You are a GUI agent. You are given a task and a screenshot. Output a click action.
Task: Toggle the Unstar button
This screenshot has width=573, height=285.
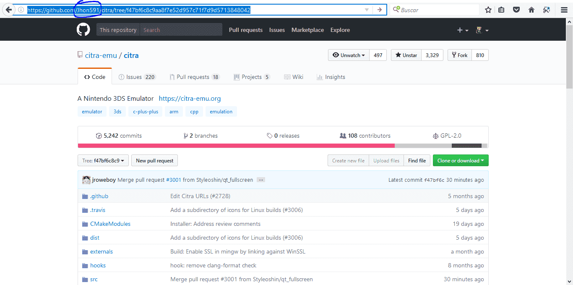406,55
